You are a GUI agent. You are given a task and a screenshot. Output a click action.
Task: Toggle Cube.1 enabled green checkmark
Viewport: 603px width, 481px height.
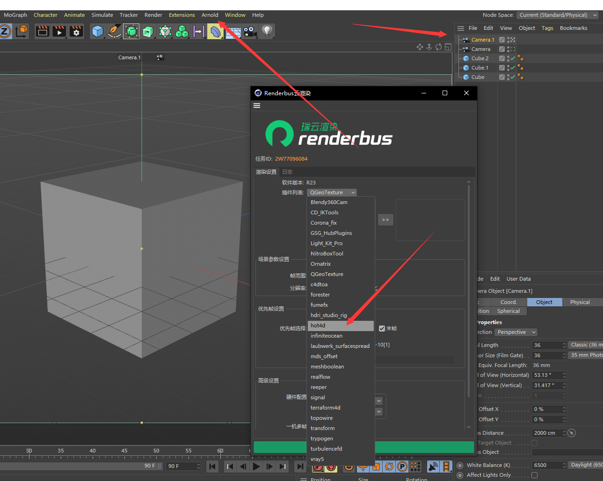(513, 68)
